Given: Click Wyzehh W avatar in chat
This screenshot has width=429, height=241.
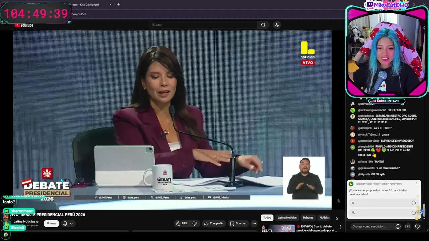Looking at the screenshot, I should (x=353, y=175).
